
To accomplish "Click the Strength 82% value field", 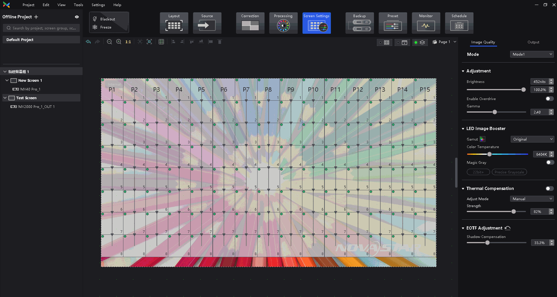I will [540, 212].
